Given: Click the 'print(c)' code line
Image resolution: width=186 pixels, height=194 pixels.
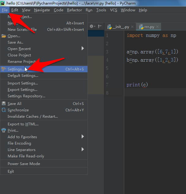Looking at the screenshot, I should (137, 85).
